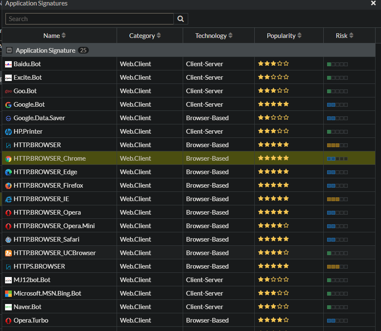Image resolution: width=381 pixels, height=331 pixels.
Task: Click the HP logo beside HP.Printer
Action: tap(8, 132)
